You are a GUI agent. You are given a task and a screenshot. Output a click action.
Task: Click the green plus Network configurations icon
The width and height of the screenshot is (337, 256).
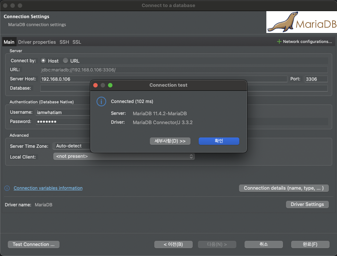(x=279, y=41)
